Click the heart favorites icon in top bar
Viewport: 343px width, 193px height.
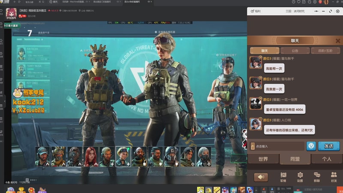tap(299, 2)
